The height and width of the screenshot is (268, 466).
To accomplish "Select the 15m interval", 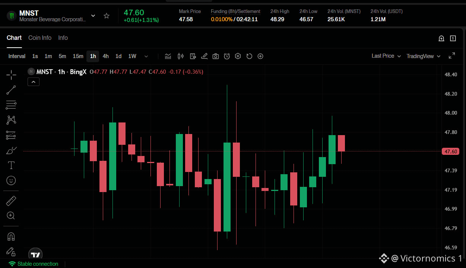I will point(78,56).
